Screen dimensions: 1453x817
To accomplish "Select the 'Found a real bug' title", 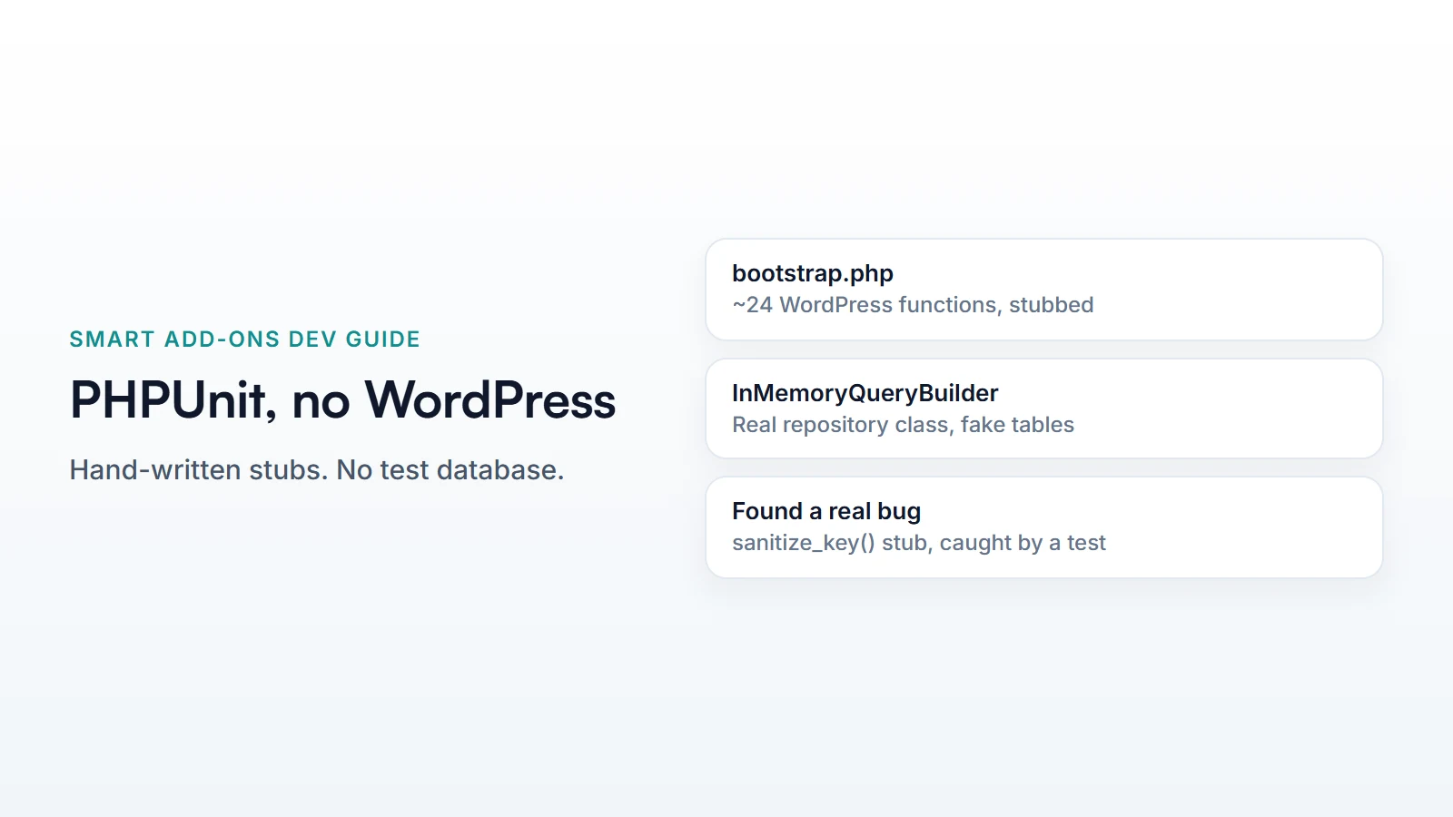I will tap(826, 512).
